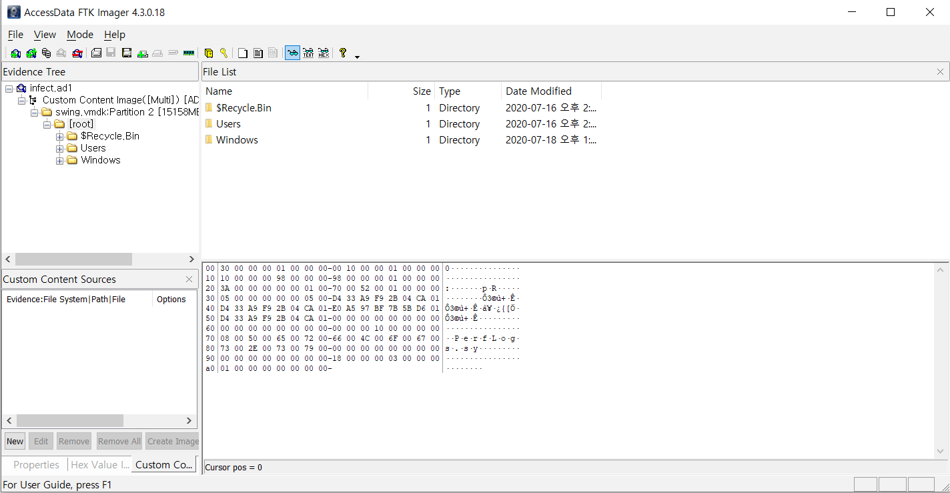This screenshot has height=493, width=950.
Task: Click the Add Evidence Item toolbar icon
Action: 15,53
